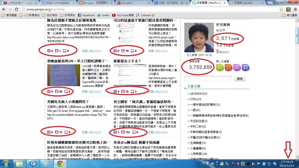Reload the page with the refresh icon
This screenshot has height=168, width=299.
coord(16,9)
